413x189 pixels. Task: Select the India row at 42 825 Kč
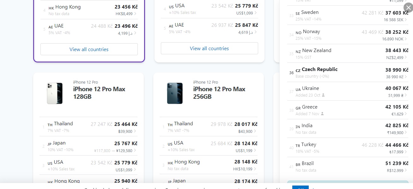coord(348,128)
